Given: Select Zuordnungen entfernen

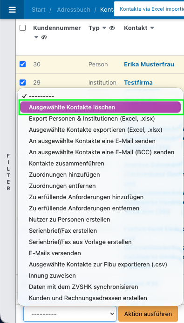Looking at the screenshot, I should click(100, 186).
